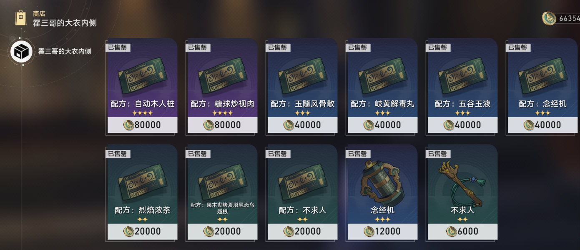Click the shop bag icon at top left
580x250 pixels.
click(21, 17)
